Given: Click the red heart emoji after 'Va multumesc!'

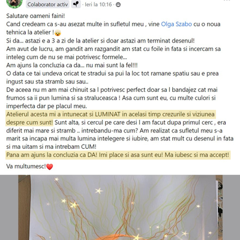Looking at the screenshot, I should (50, 167).
